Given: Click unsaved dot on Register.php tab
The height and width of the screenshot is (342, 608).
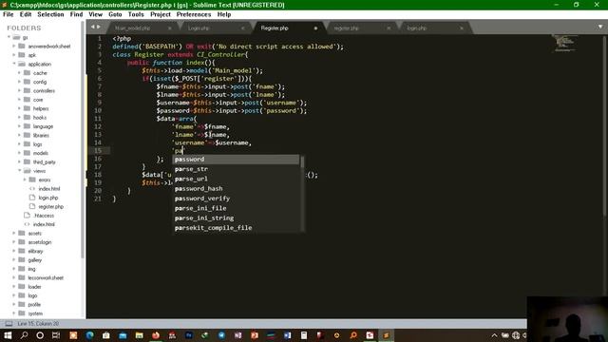Looking at the screenshot, I should [315, 28].
